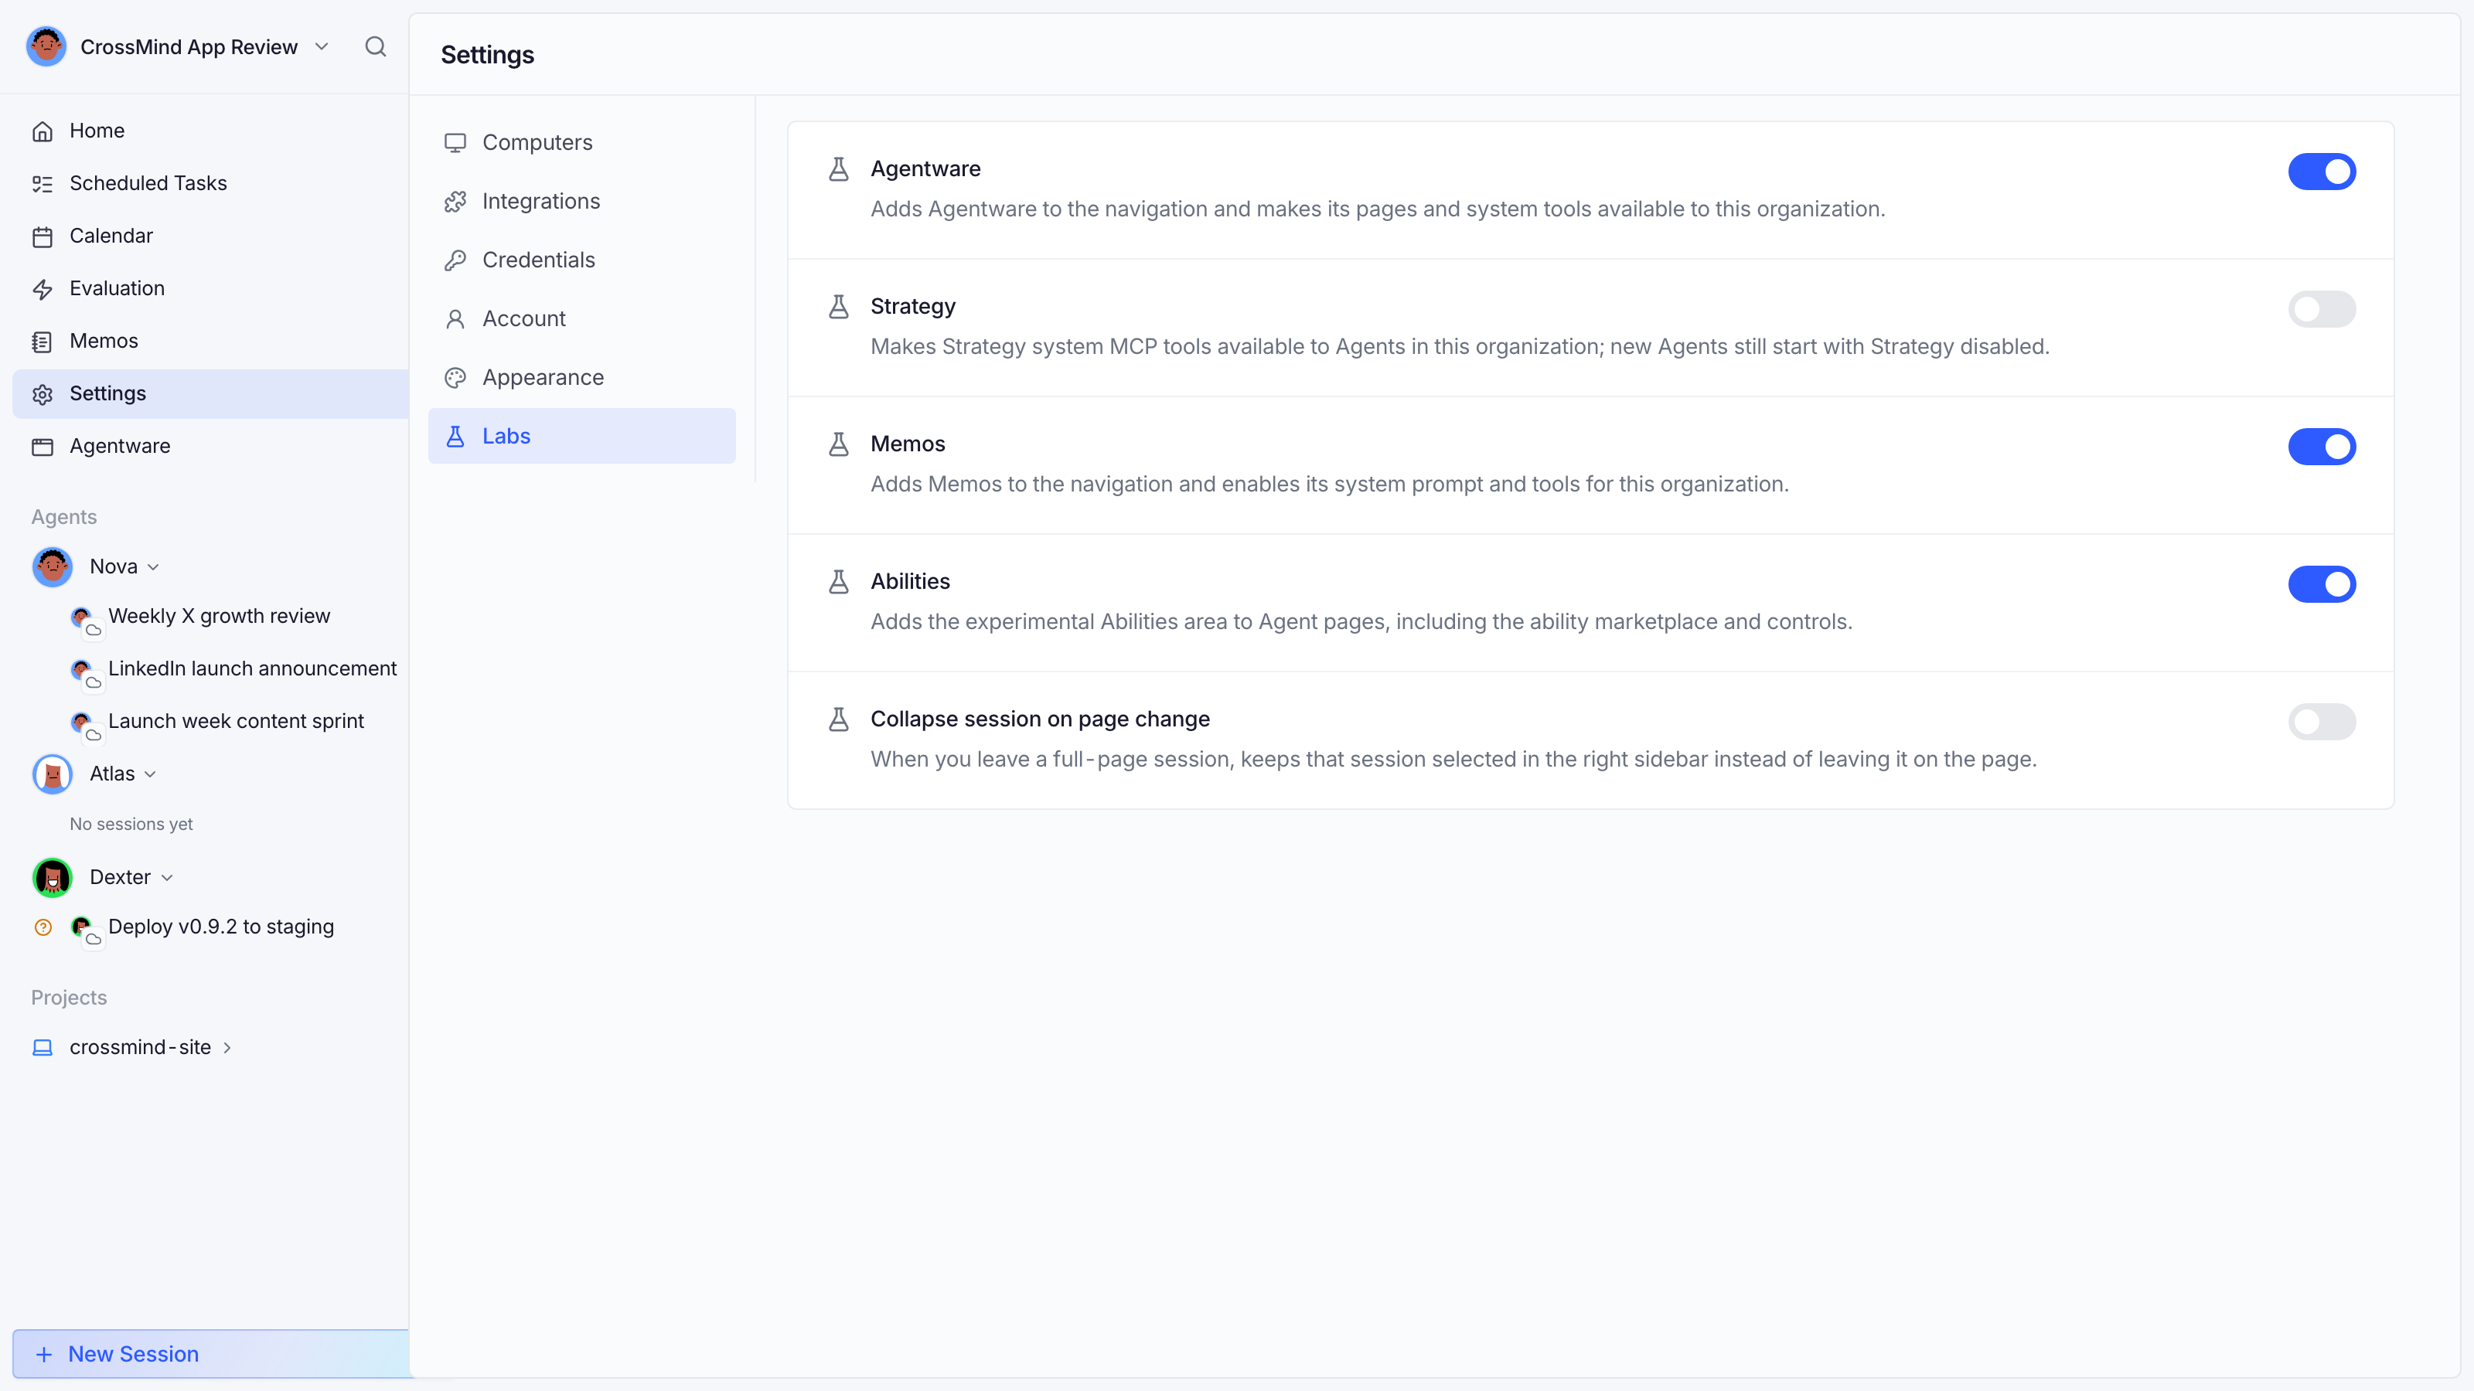Click the Scheduled Tasks label
Screen dimensions: 2474x1391
pos(148,183)
